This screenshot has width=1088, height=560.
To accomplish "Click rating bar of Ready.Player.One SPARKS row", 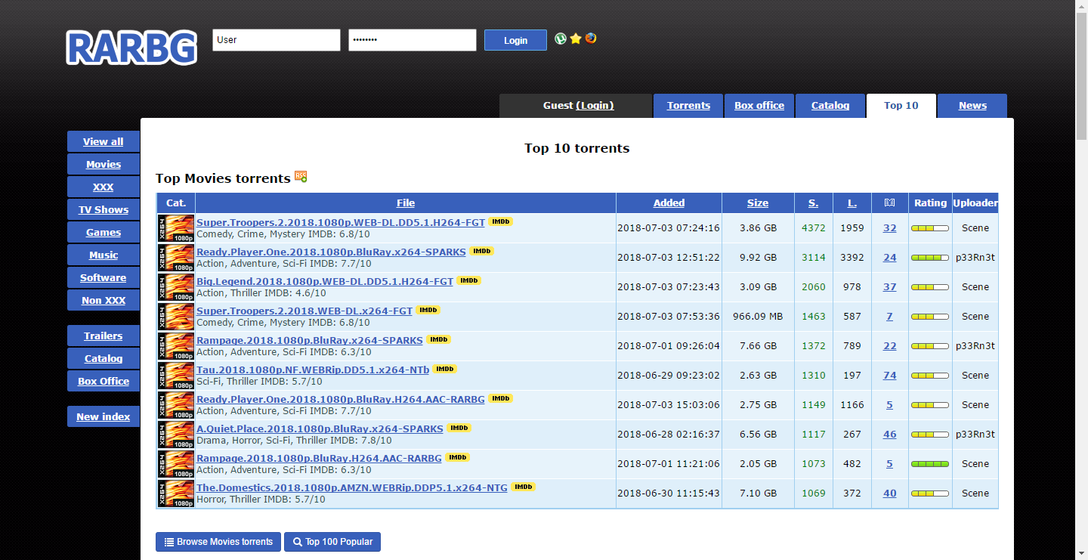I will point(930,258).
